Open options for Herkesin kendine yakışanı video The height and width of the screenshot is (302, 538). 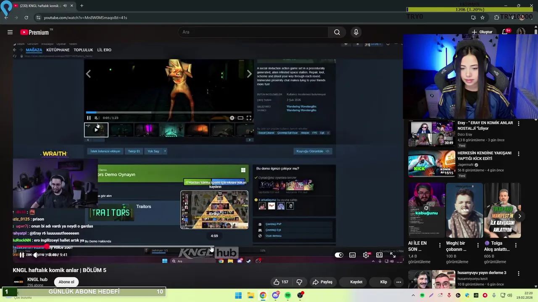pyautogui.click(x=518, y=154)
